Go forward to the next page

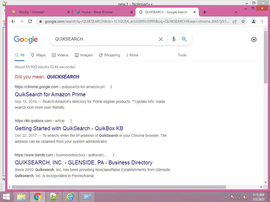(22, 21)
